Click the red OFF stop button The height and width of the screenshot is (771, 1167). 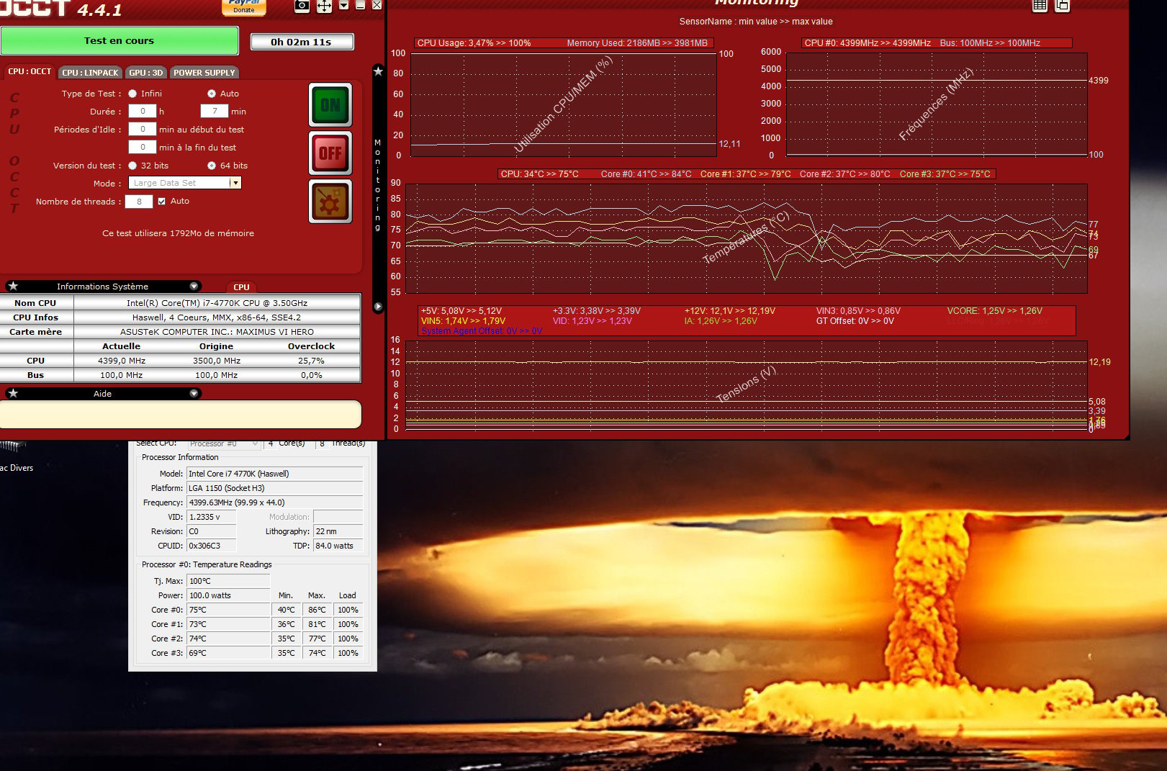tap(330, 153)
